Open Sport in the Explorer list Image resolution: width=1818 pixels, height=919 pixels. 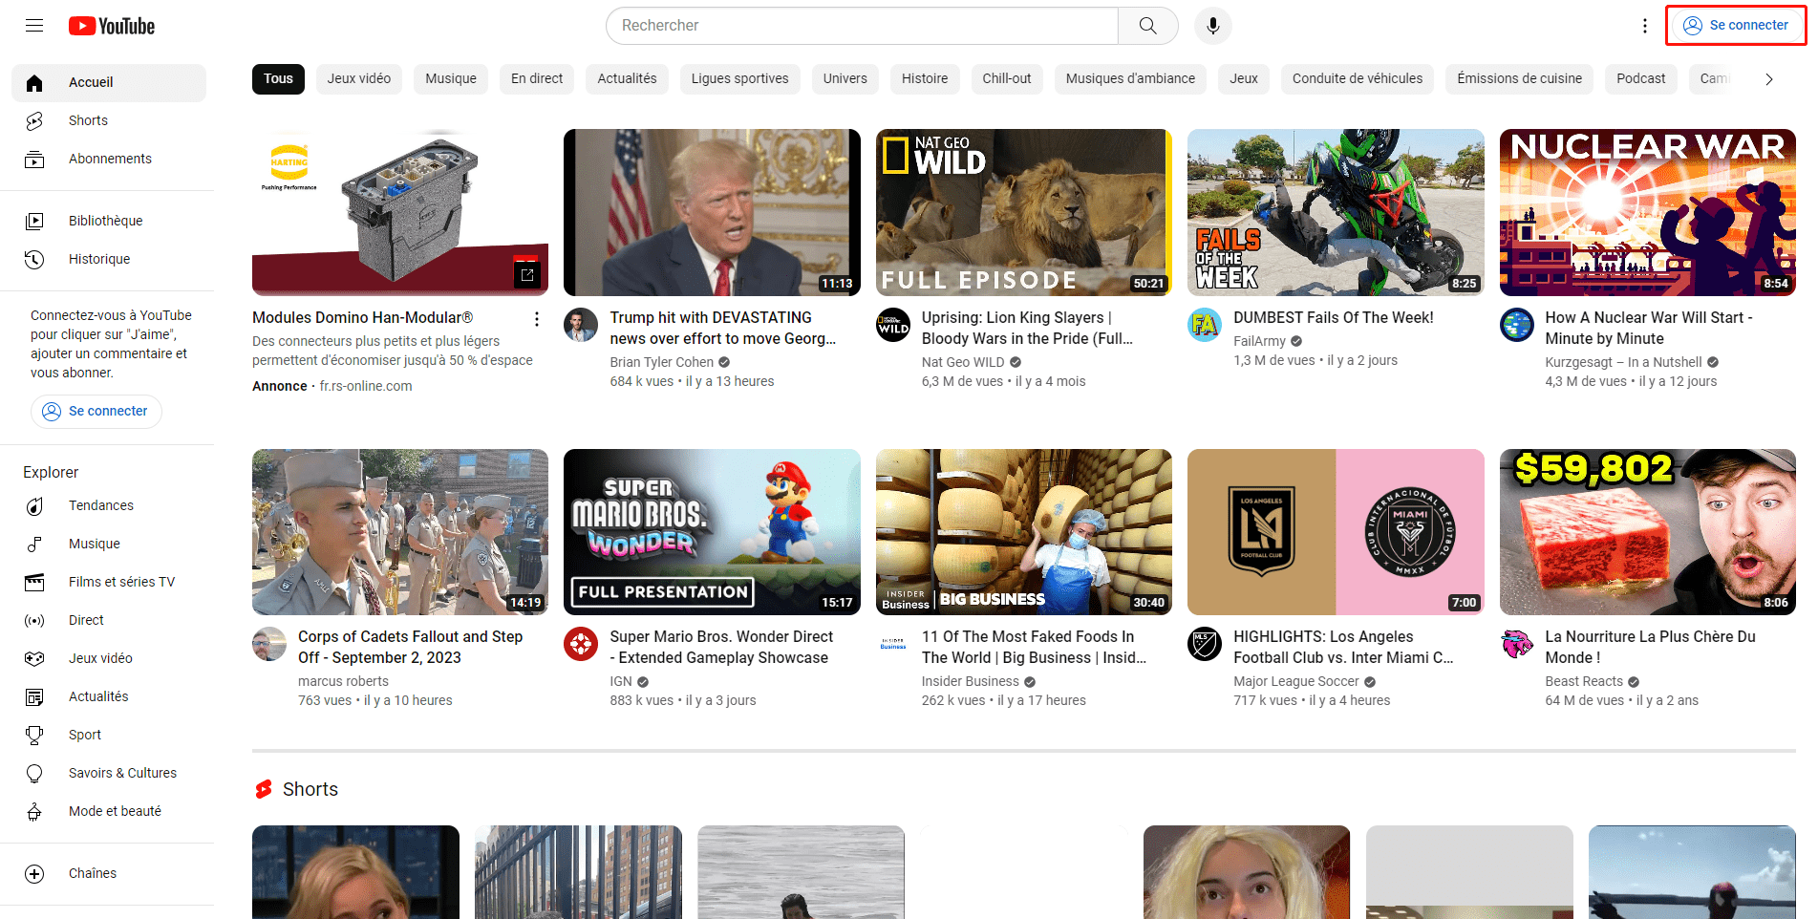(109, 736)
